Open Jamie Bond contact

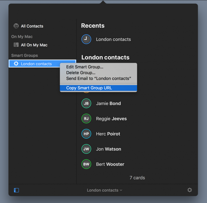tap(108, 103)
